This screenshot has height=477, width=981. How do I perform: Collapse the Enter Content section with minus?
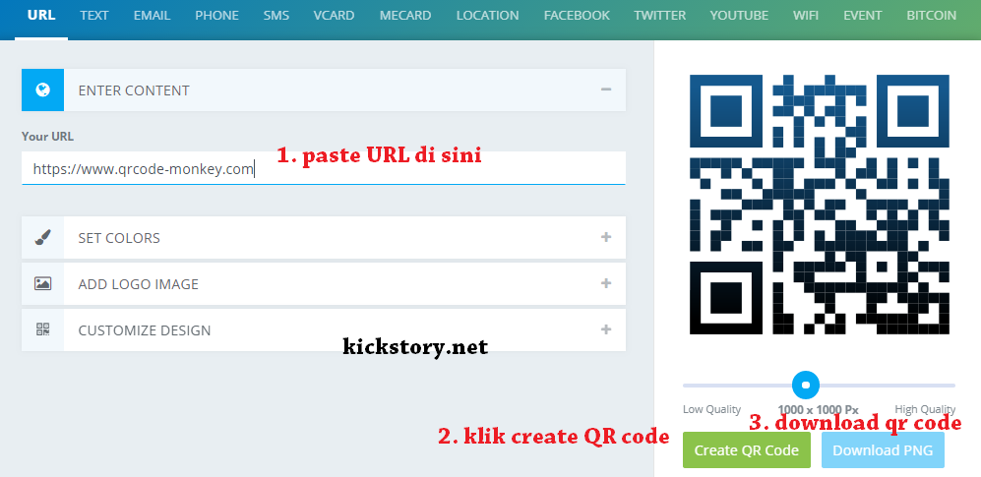click(605, 90)
